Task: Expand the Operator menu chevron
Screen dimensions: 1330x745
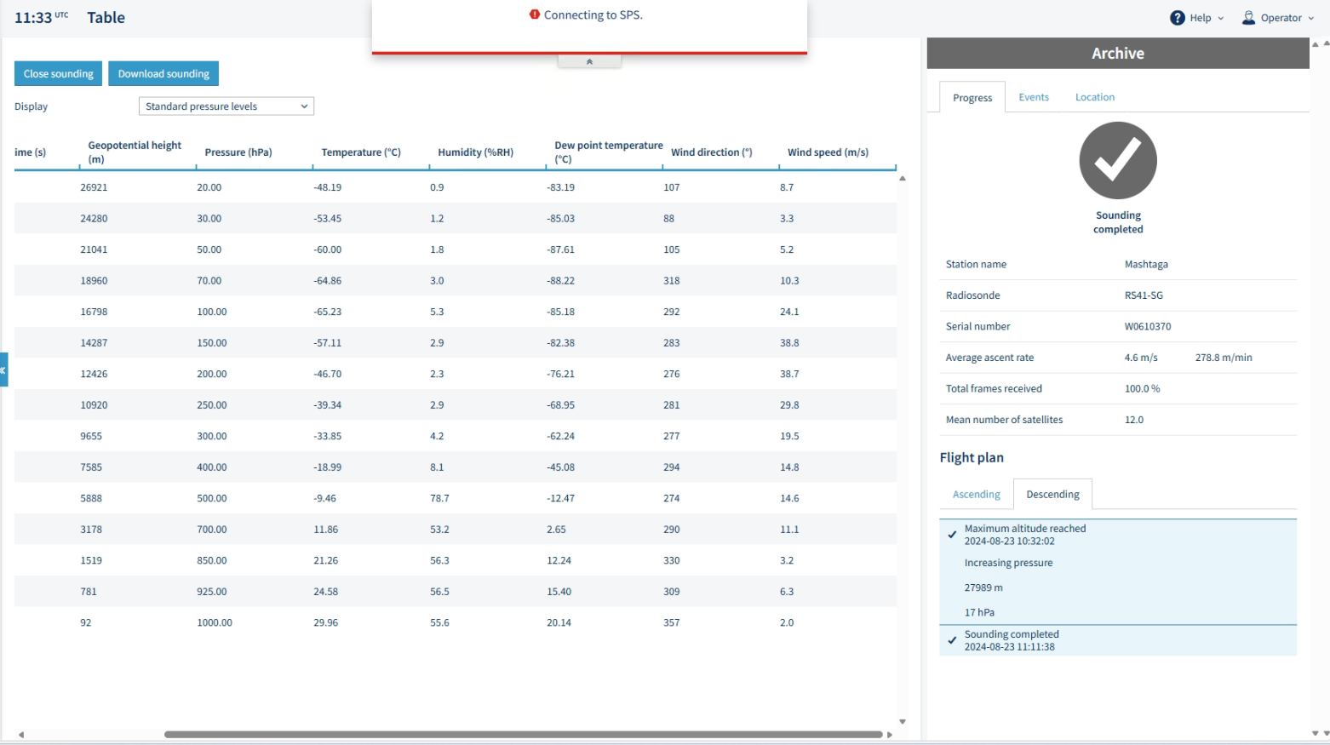Action: coord(1311,18)
